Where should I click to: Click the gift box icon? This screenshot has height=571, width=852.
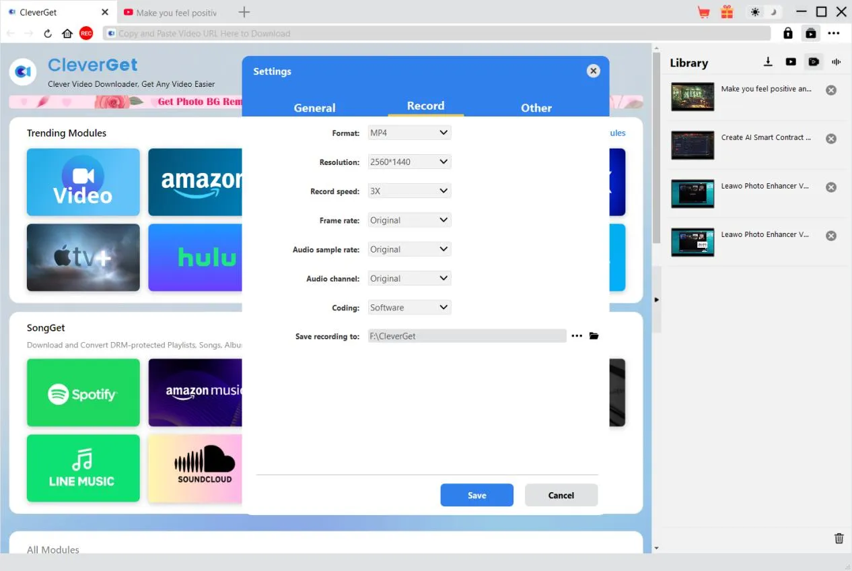[727, 12]
